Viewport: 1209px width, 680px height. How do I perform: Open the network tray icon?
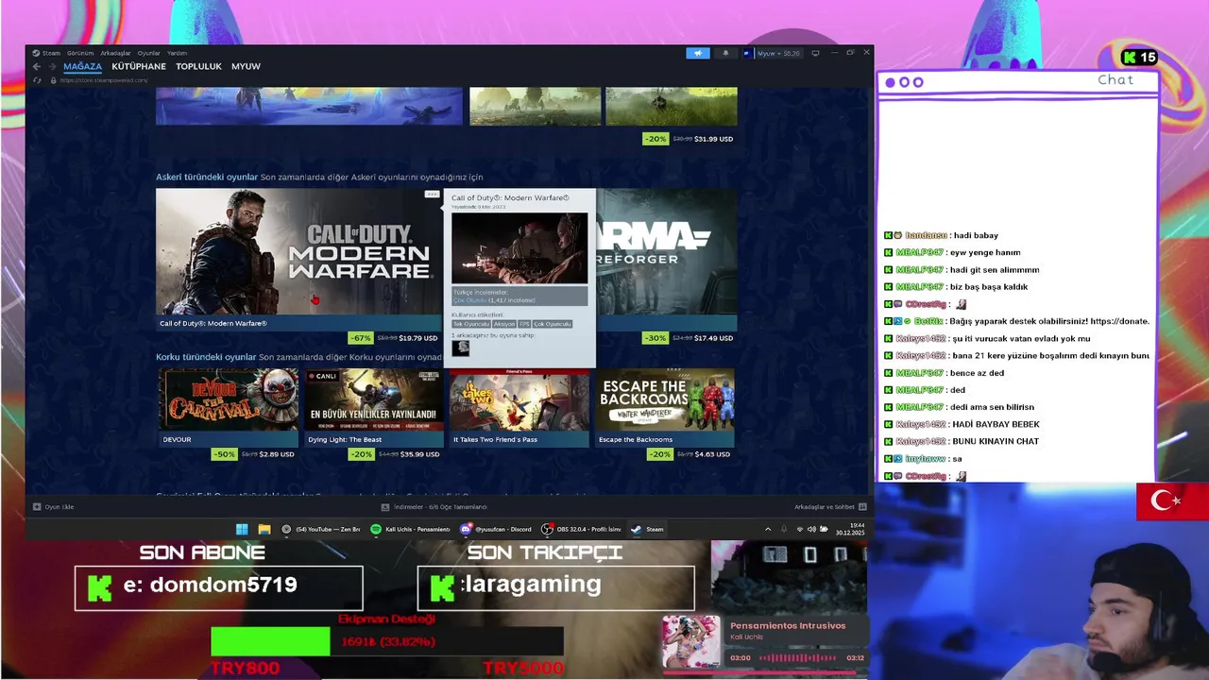pos(800,529)
